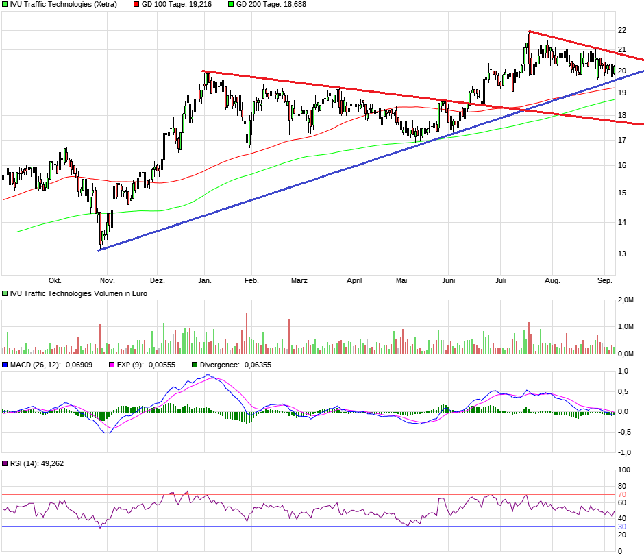Image resolution: width=644 pixels, height=558 pixels.
Task: Click the 'Divergence: -0,06355' label
Action: (236, 365)
